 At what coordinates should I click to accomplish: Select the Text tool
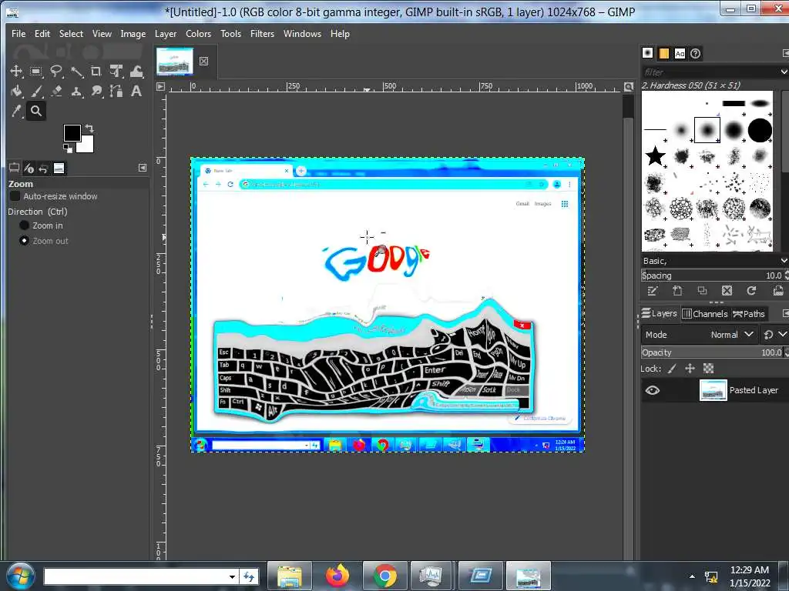[136, 91]
